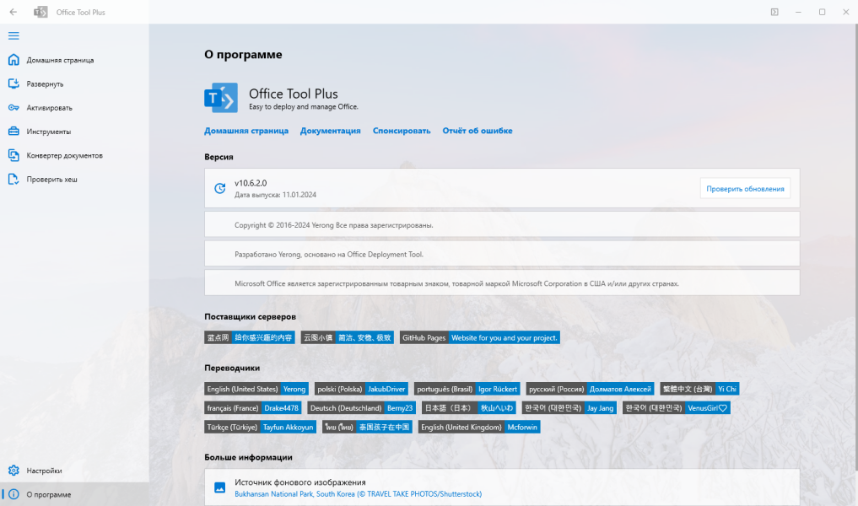Screen dimensions: 858x506
Task: Click the home icon in sidebar
Action: tap(13, 60)
